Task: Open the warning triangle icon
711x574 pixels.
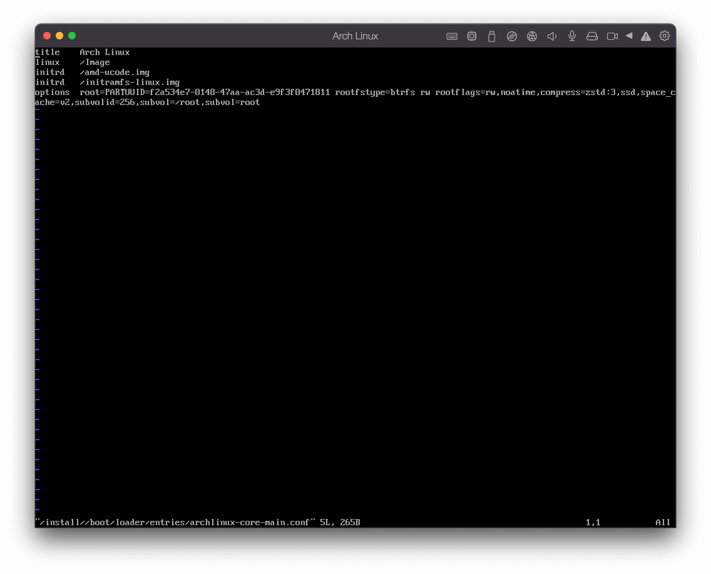Action: point(646,36)
